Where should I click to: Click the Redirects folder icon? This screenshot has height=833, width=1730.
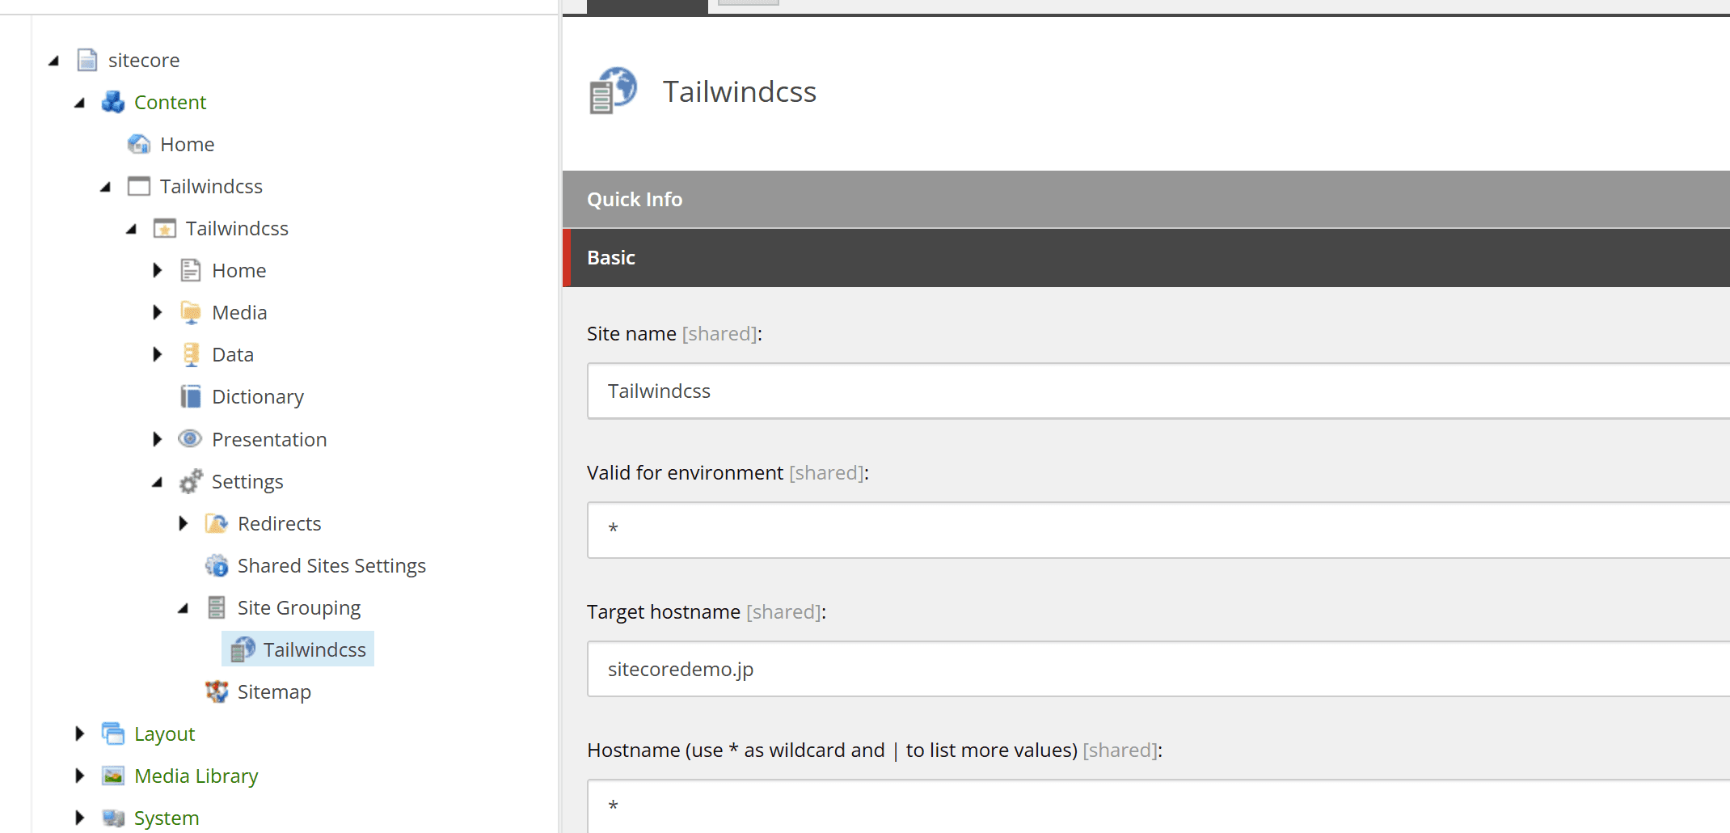(x=216, y=524)
